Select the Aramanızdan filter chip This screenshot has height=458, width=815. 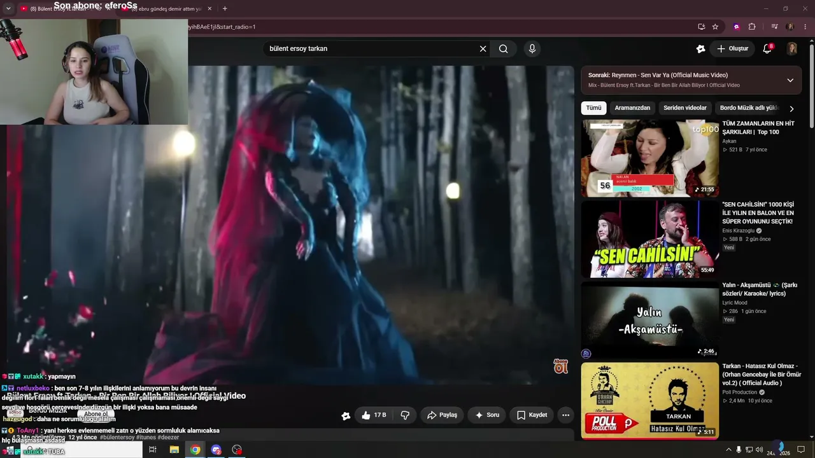(x=632, y=108)
